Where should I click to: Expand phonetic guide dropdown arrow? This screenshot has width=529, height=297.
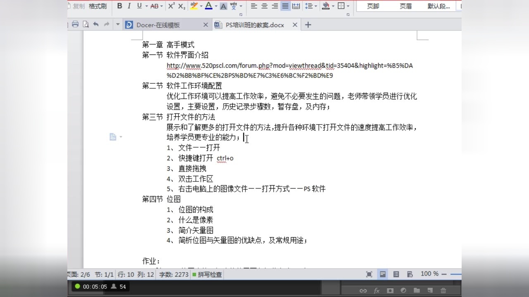click(241, 6)
